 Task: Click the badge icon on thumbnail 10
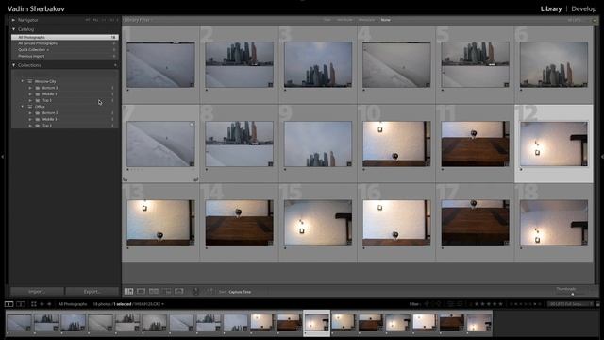[x=428, y=163]
